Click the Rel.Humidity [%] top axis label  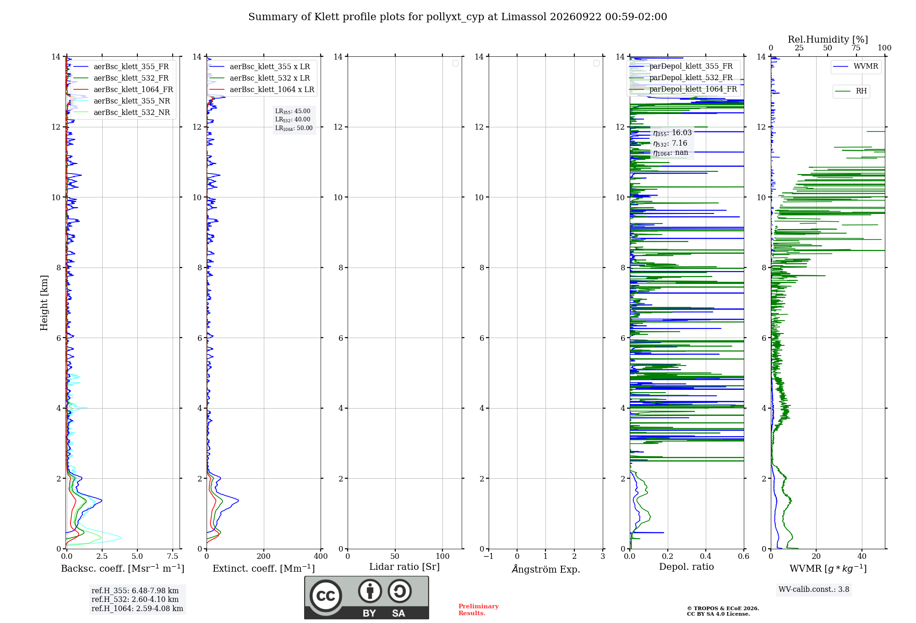point(828,39)
